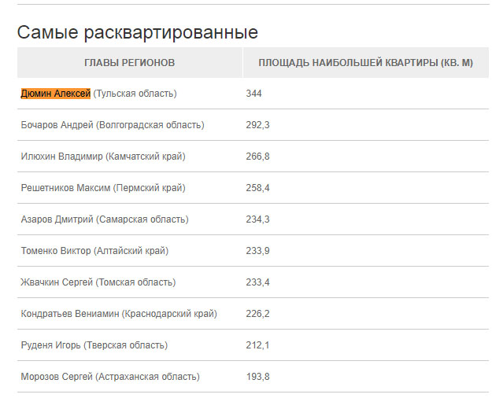Select Морозов Сергей (Астраханская область)

click(110, 377)
